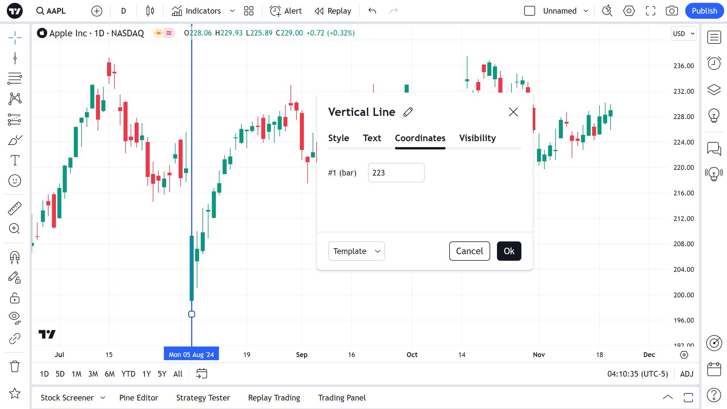Switch to the Visibility tab
The height and width of the screenshot is (409, 727).
click(477, 138)
